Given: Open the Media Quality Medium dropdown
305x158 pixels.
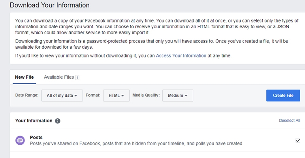Looking at the screenshot, I should pos(178,96).
